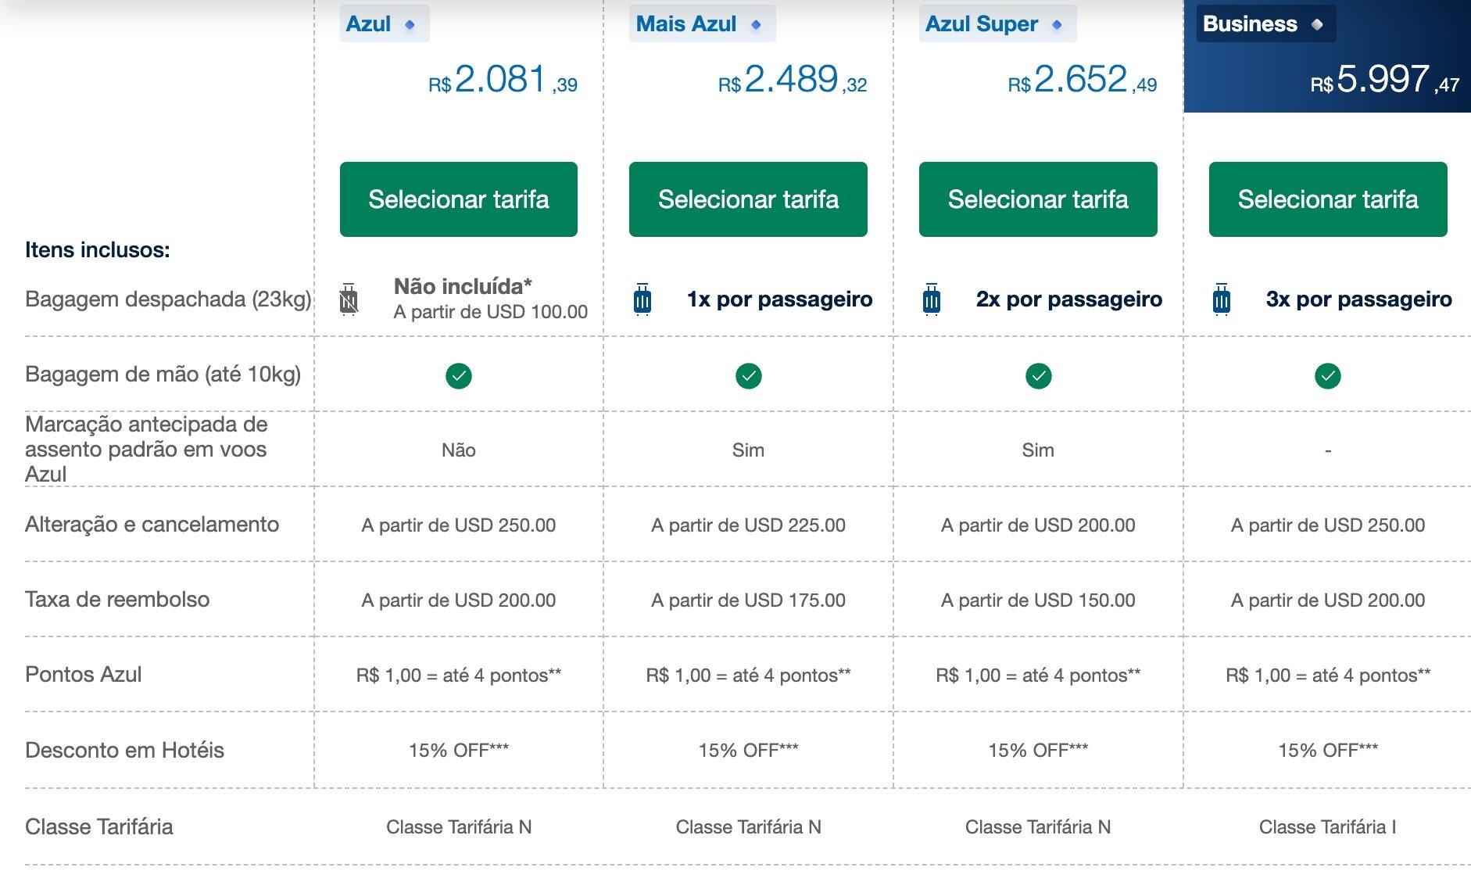Click Azul column hand baggage green checkmark
Viewport: 1471px width, 871px height.
[459, 376]
